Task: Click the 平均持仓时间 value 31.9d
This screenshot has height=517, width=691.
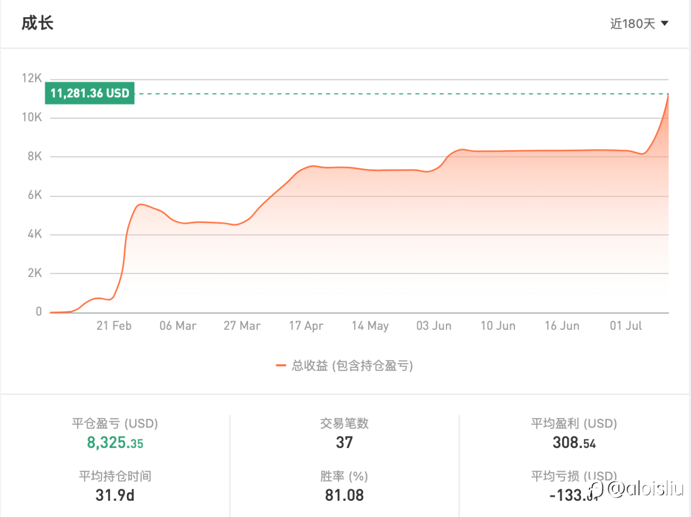Action: pos(115,495)
